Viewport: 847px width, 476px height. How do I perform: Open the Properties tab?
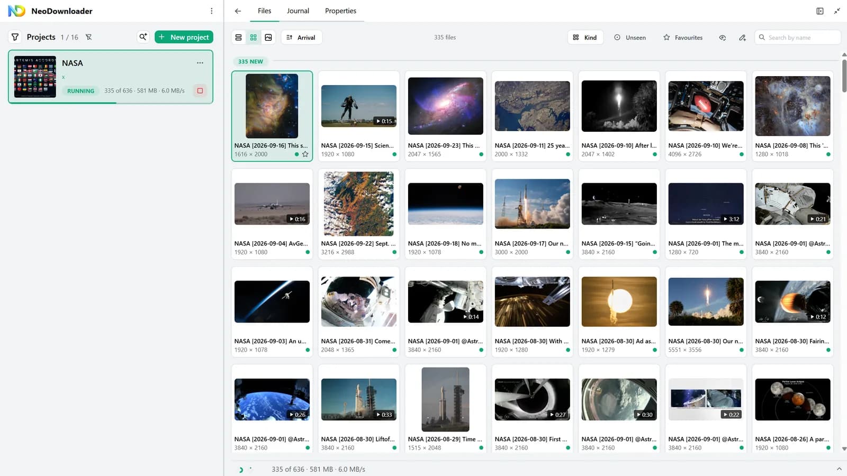tap(340, 11)
